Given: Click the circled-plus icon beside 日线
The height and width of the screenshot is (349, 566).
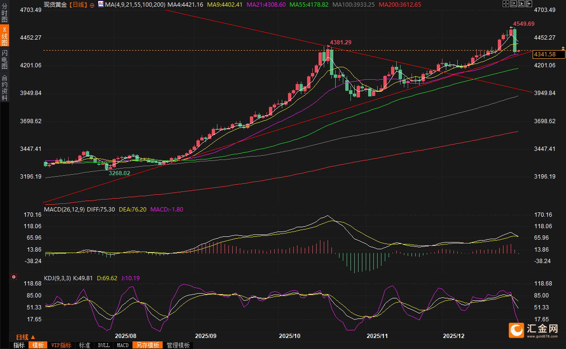Looking at the screenshot, I should coord(92,4).
